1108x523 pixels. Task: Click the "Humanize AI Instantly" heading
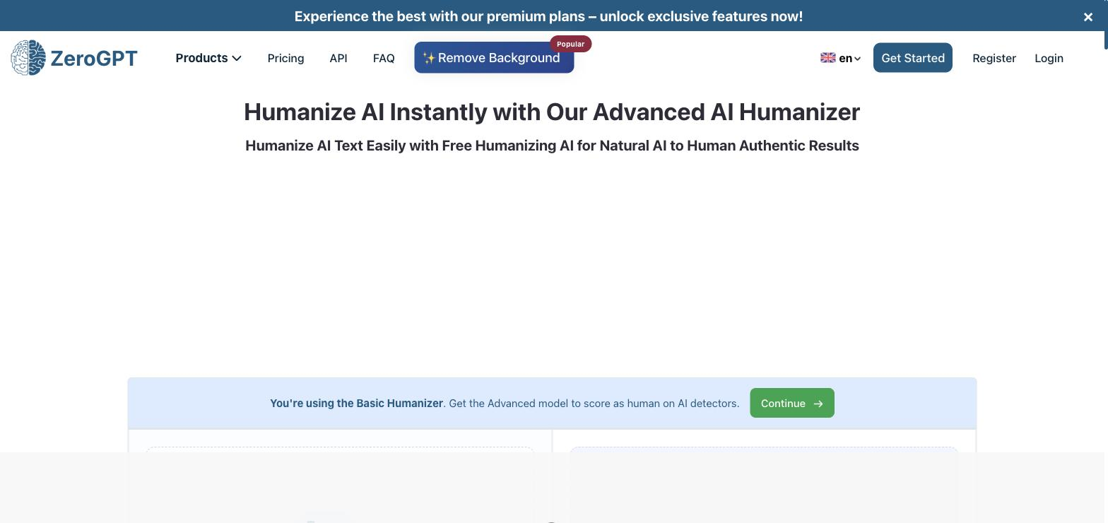(552, 112)
